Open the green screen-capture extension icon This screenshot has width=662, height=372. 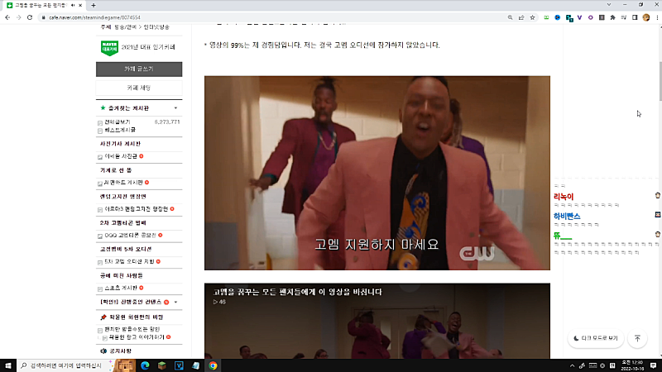(546, 17)
